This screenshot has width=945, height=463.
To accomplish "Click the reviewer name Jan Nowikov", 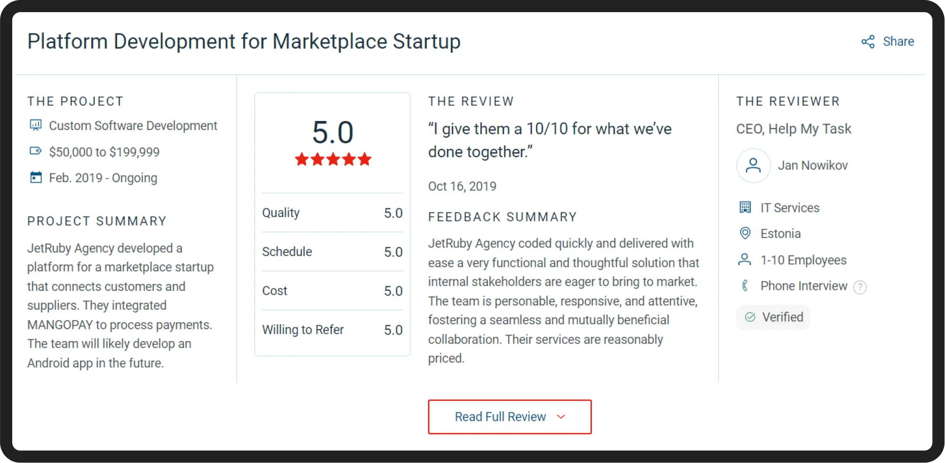I will 813,165.
